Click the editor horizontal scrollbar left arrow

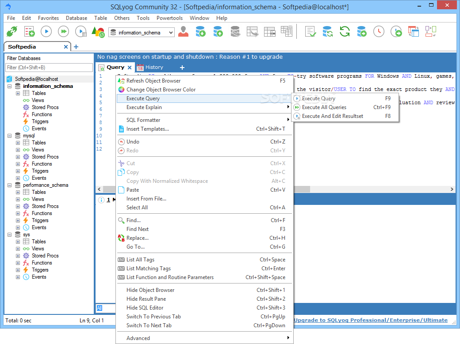pyautogui.click(x=99, y=189)
